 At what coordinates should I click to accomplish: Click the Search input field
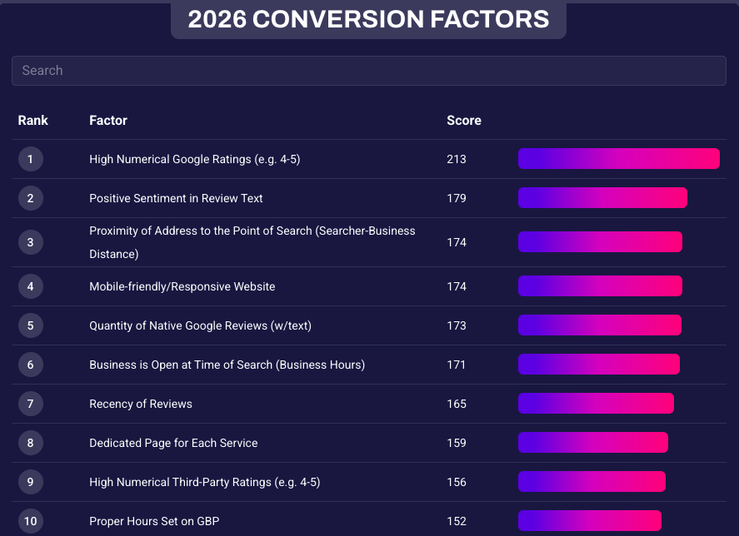(368, 71)
